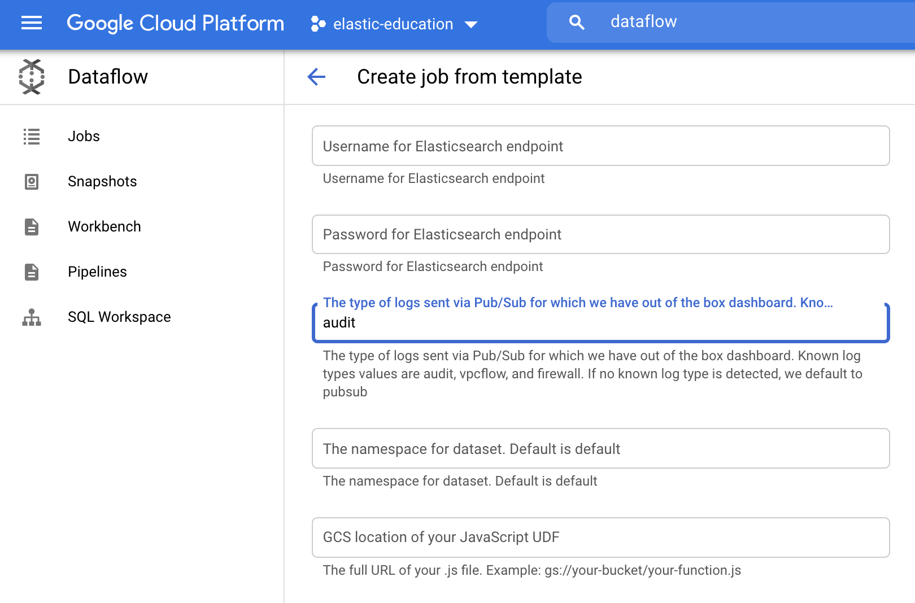Click the Jobs list icon in sidebar
The image size is (915, 603).
[x=31, y=136]
